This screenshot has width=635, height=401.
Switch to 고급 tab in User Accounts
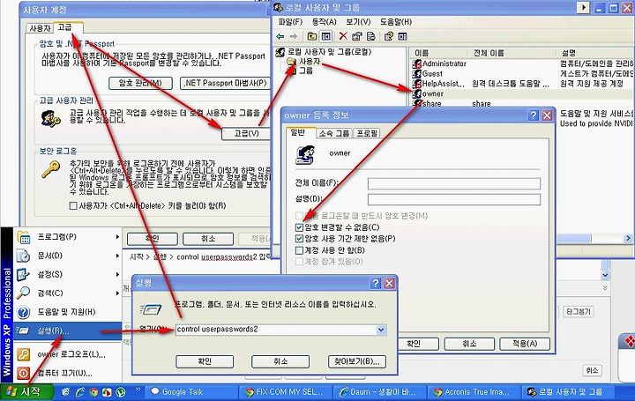tap(67, 27)
